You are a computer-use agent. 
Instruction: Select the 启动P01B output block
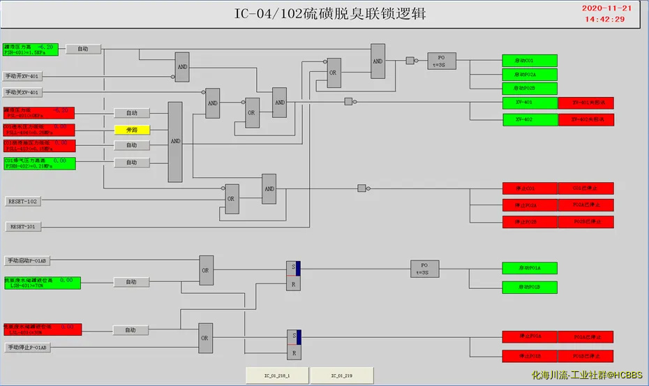pyautogui.click(x=530, y=288)
